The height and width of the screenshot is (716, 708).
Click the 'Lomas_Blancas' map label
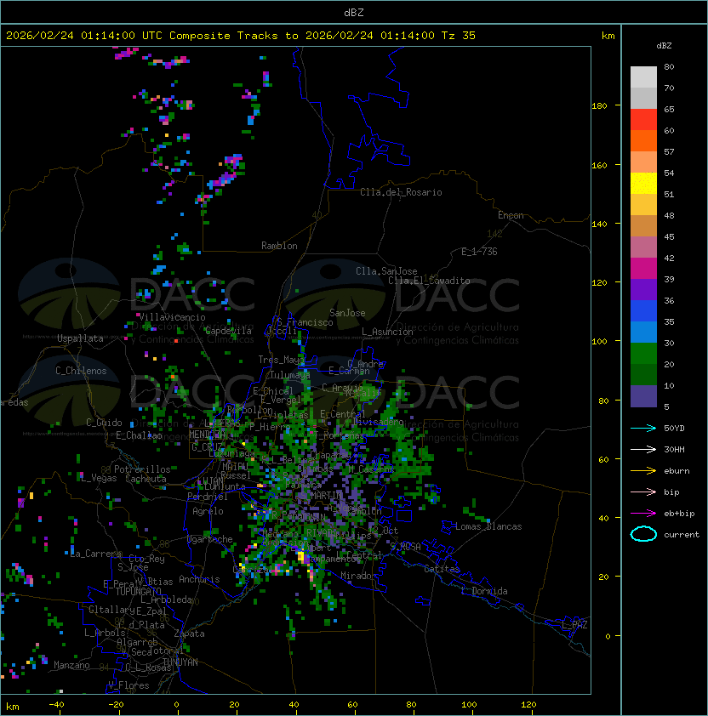point(488,526)
